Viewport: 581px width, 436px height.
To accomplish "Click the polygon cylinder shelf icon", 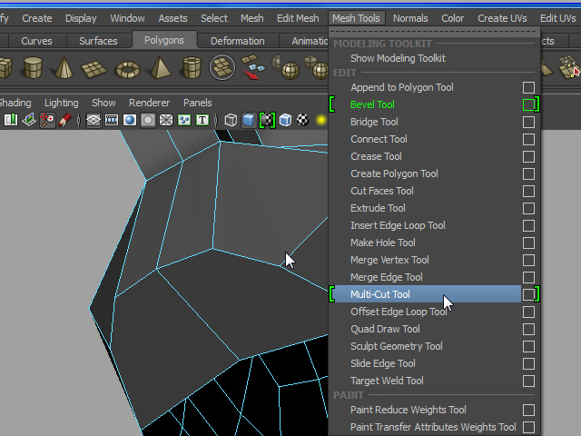I will tap(34, 68).
